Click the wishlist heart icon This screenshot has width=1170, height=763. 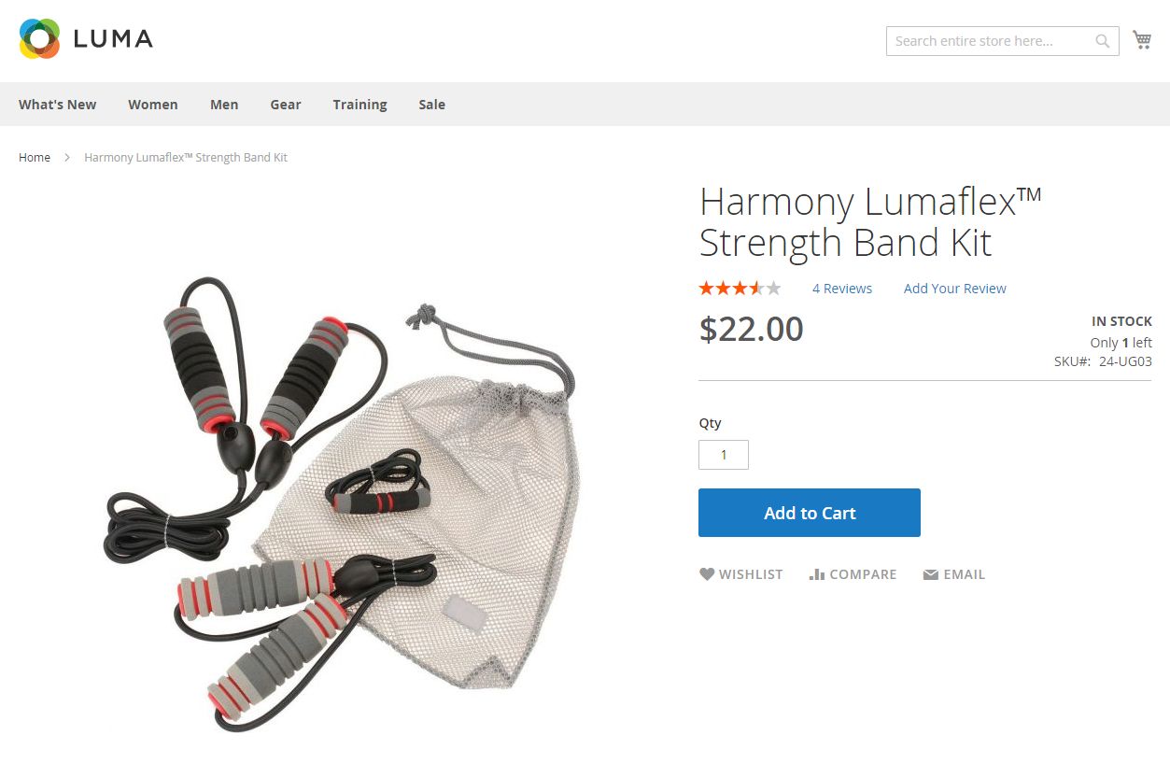click(x=707, y=574)
